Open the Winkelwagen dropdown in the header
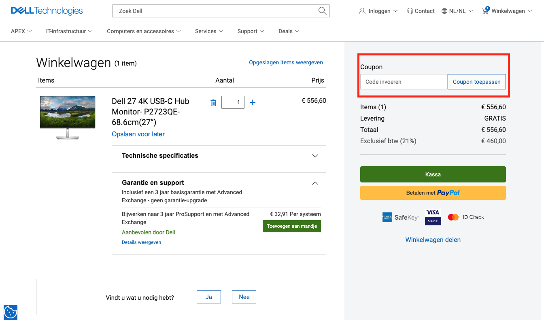Screen dimensions: 544x320 coord(507,11)
